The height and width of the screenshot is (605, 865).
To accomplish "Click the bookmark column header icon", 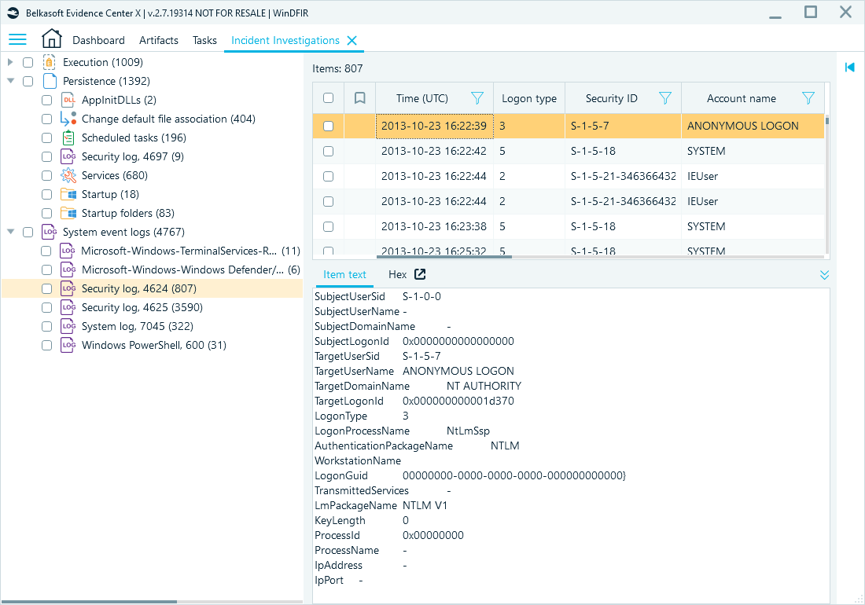I will (x=359, y=98).
